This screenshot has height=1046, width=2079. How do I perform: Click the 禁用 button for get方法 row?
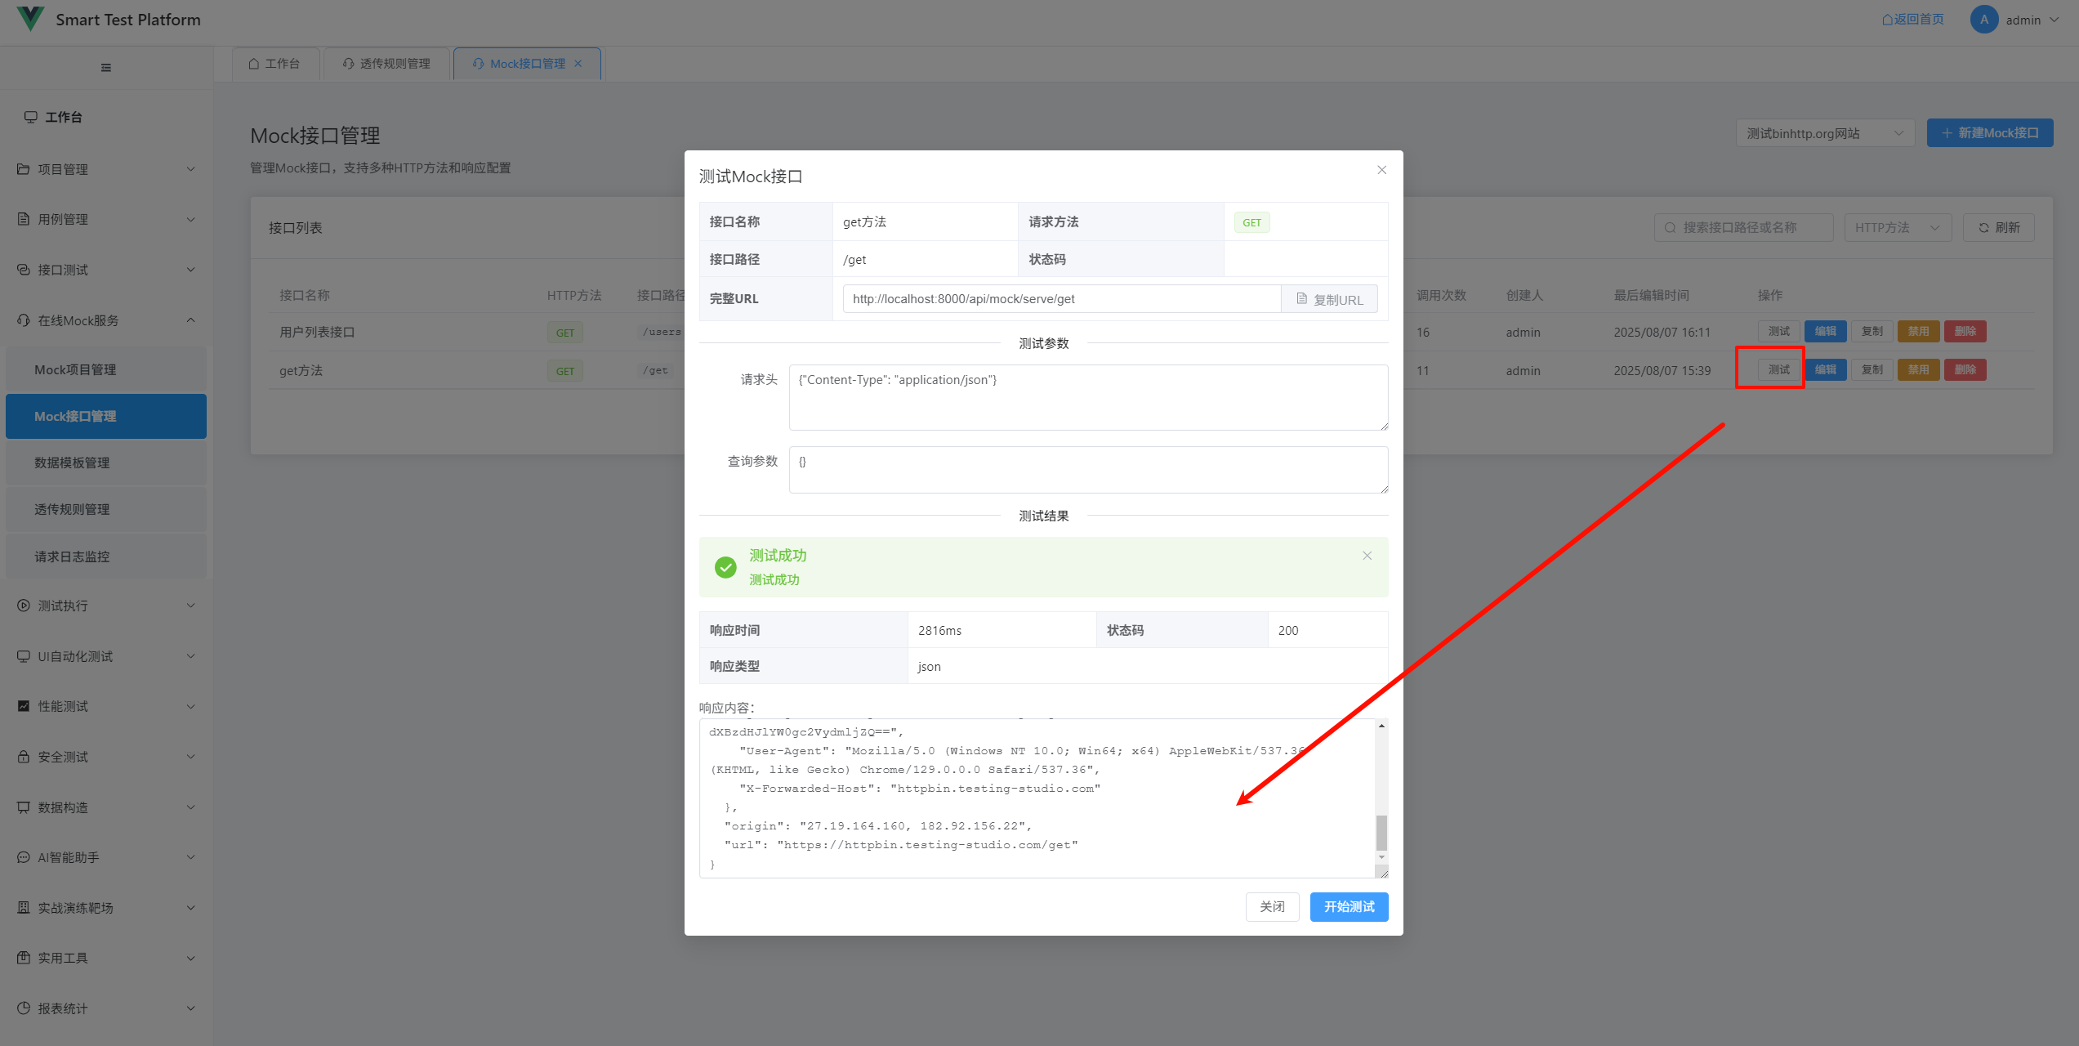1917,370
